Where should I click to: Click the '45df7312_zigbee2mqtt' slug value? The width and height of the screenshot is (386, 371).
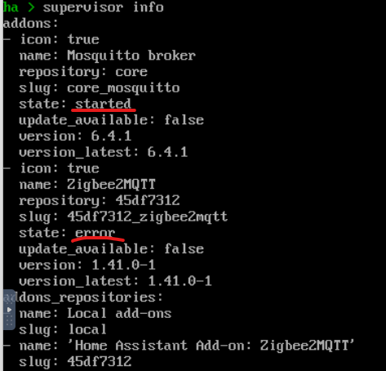[x=147, y=217]
